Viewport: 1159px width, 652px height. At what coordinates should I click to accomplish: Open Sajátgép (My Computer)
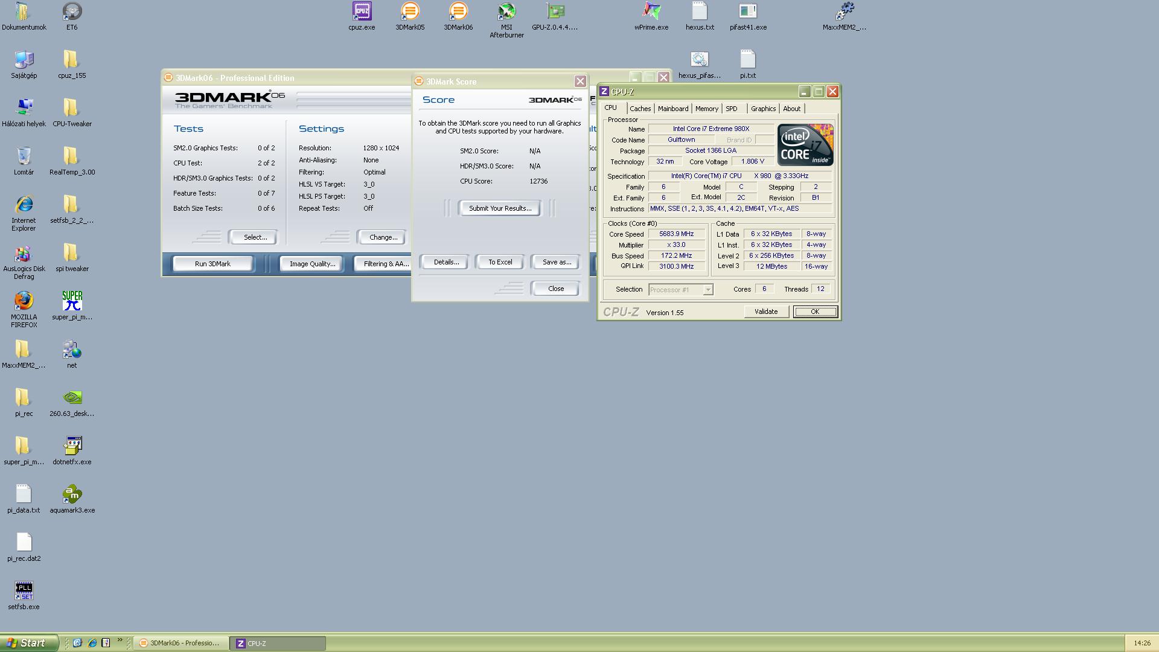pyautogui.click(x=24, y=64)
